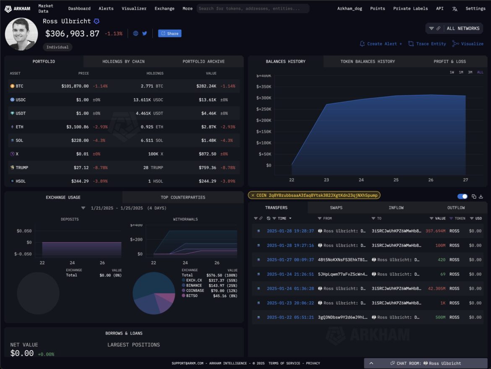Viewport: 491px width, 369px height.
Task: Click the verified badge next to Ross Ulbricht
Action: pyautogui.click(x=97, y=21)
